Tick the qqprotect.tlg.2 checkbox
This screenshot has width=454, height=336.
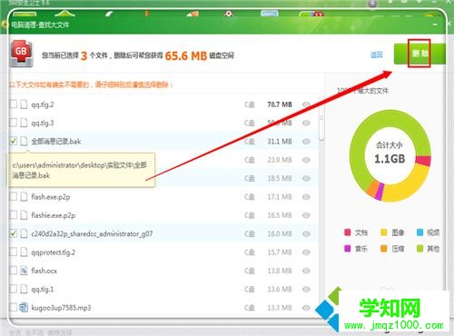tap(14, 252)
